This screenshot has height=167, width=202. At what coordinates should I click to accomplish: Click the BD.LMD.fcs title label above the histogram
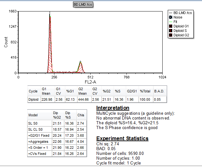[83, 5]
